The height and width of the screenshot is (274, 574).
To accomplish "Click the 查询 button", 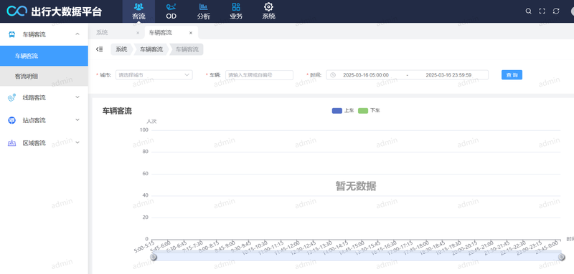I will click(x=512, y=75).
